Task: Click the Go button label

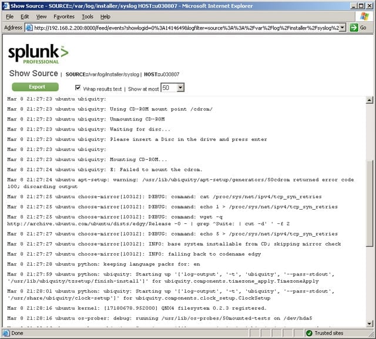Action: click(x=363, y=28)
